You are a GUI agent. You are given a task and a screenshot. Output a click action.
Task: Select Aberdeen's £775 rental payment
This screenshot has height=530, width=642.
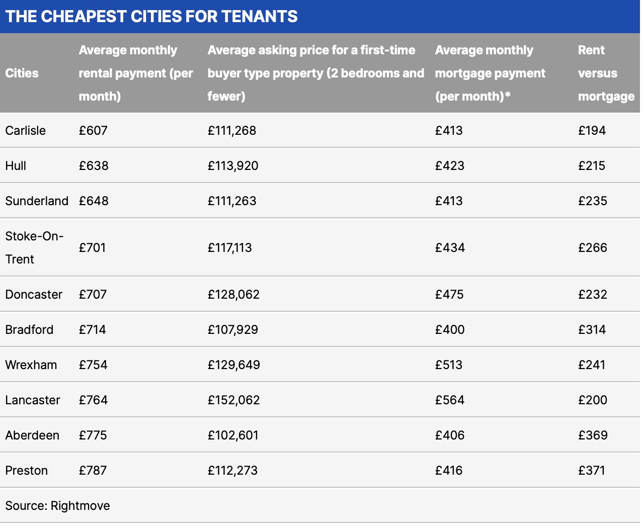pos(93,435)
